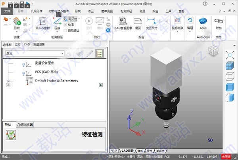Open the 文件 file menu
Screen dimensions: 238x160
7,11
